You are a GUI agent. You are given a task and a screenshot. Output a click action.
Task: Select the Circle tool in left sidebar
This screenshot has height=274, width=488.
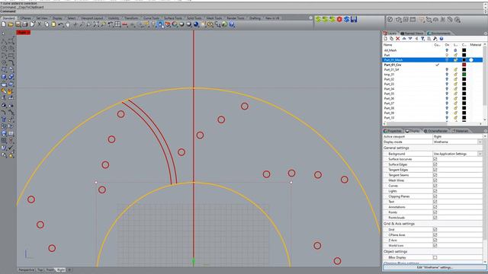pyautogui.click(x=4, y=49)
